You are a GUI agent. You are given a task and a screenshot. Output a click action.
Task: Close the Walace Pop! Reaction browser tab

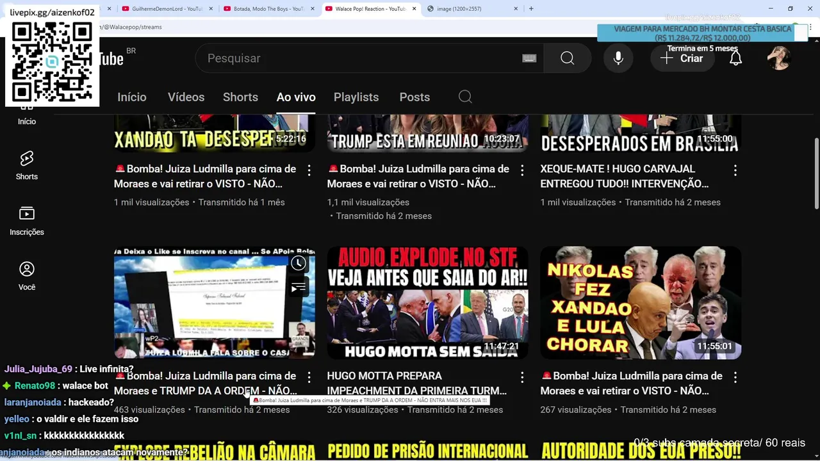414,9
